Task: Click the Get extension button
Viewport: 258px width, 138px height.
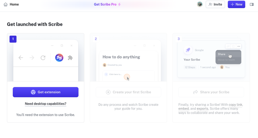Action: 46,92
